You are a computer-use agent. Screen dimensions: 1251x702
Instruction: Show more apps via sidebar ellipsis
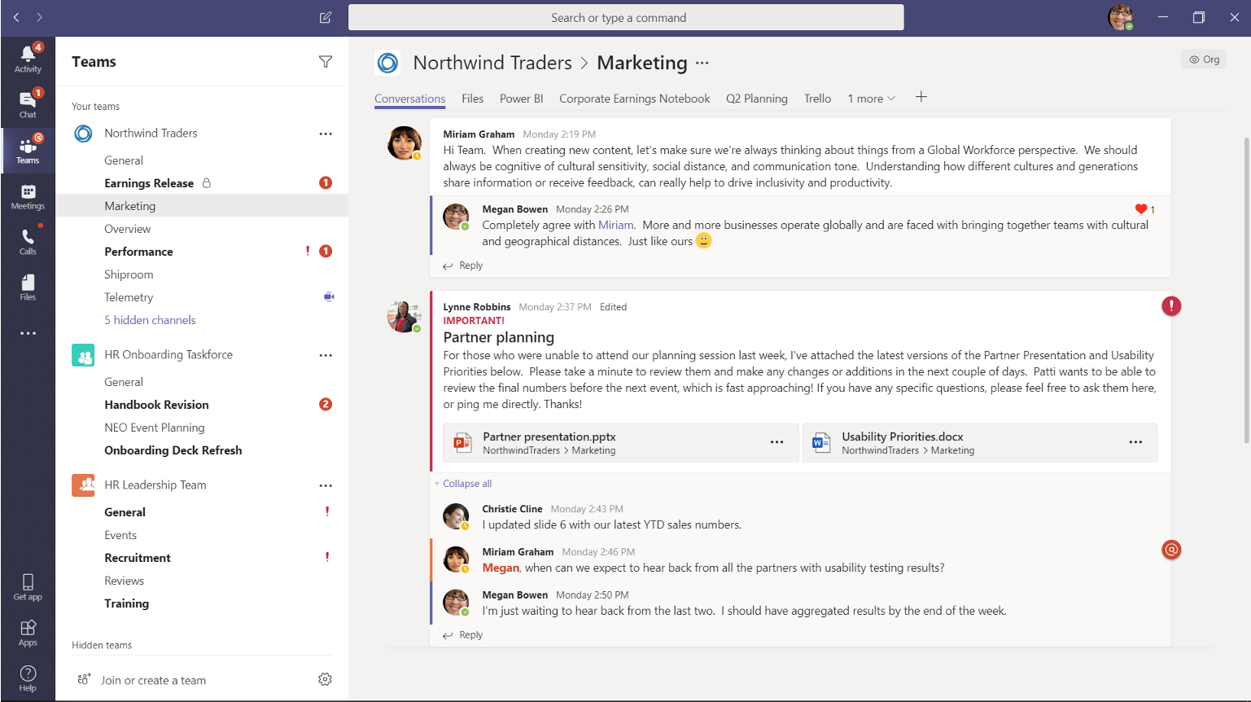coord(28,333)
